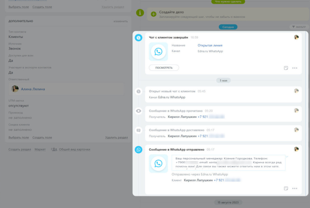Image resolution: width=310 pixels, height=208 pixels.
Task: Open the Фильтр timeline filter
Action: click(x=299, y=27)
